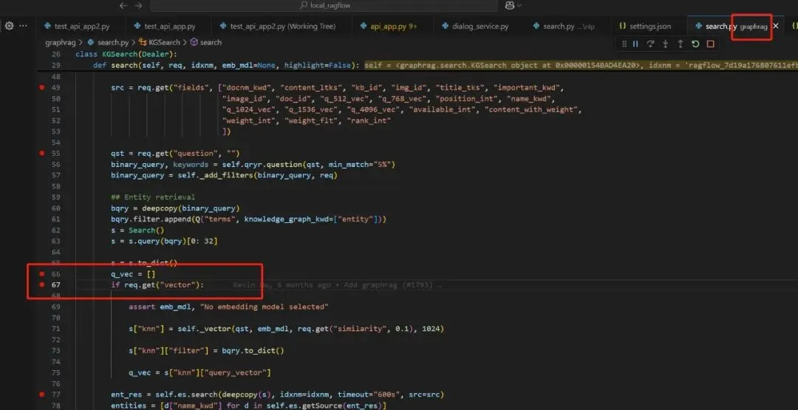Click the class symbol icon before KGSearch breadcrumb
The width and height of the screenshot is (798, 410).
click(143, 43)
